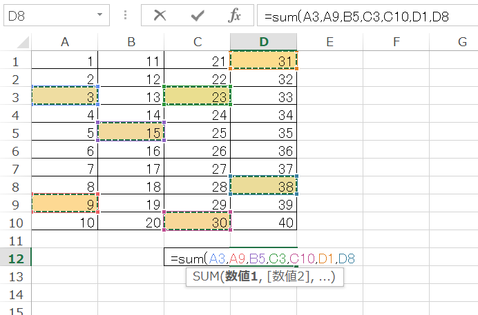This screenshot has height=315, width=478.
Task: Confirm the formula with checkmark icon
Action: pos(198,15)
